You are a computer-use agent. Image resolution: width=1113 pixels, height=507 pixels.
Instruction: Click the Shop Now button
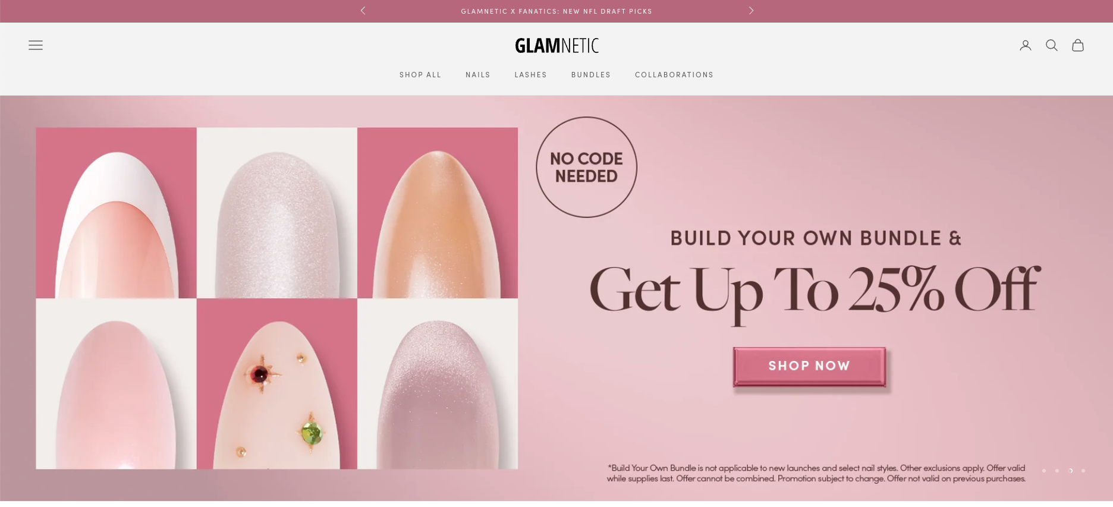point(809,367)
